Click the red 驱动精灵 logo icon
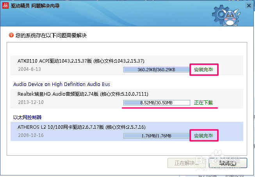Image resolution: width=255 pixels, height=177 pixels. (x=5, y=5)
